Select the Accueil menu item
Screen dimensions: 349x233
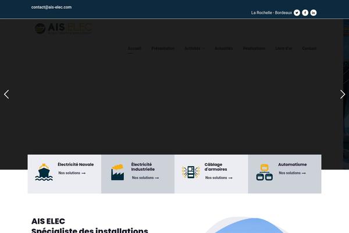(x=134, y=48)
